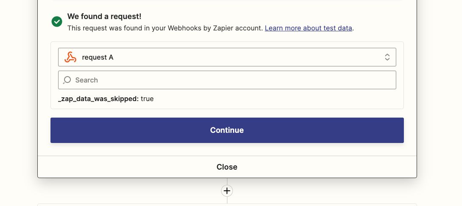This screenshot has width=462, height=206.
Task: Click the connector line above the plus button
Action: pyautogui.click(x=227, y=181)
